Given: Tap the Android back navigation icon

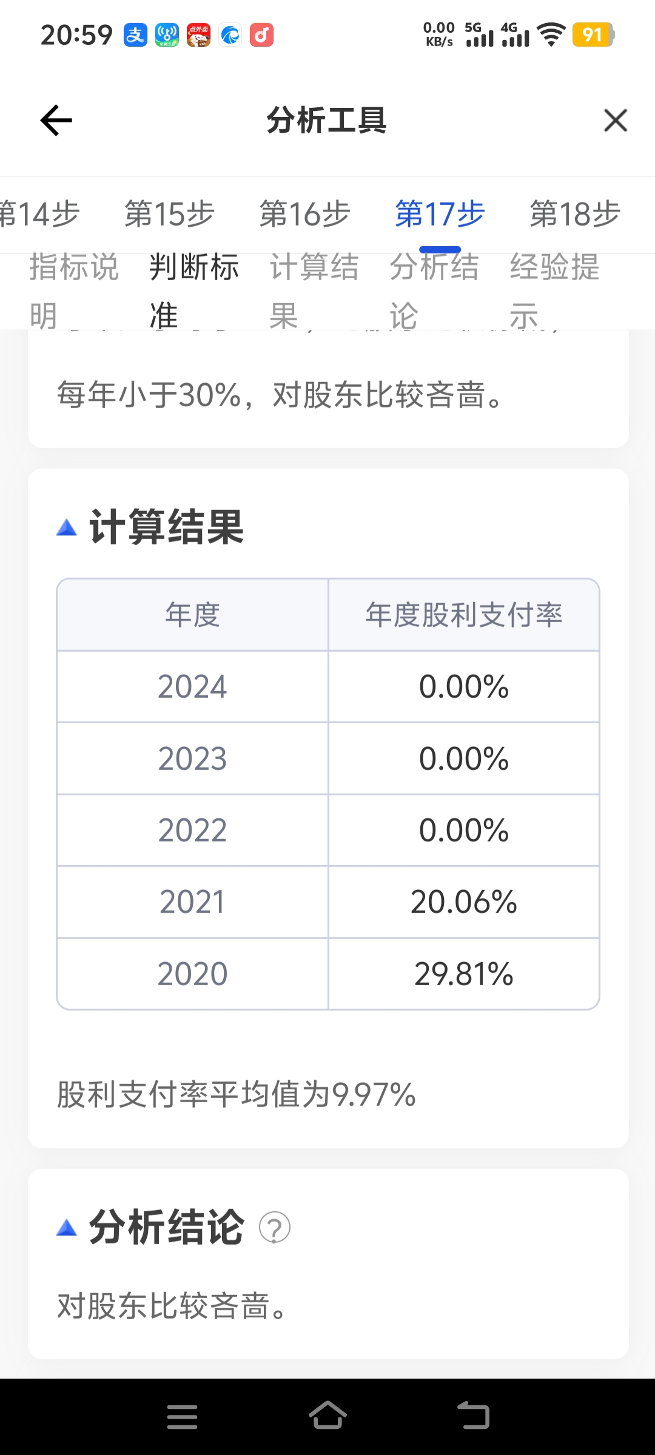Looking at the screenshot, I should (x=473, y=1416).
